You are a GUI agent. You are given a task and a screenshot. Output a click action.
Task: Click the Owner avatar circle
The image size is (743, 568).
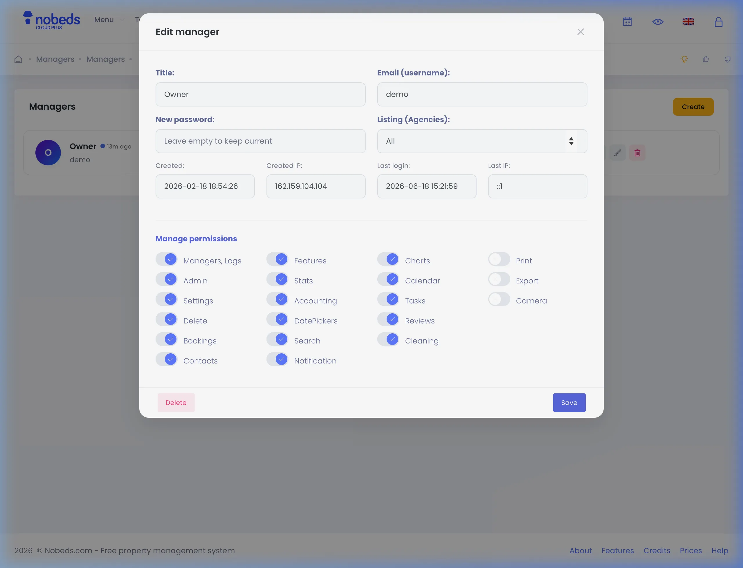click(x=48, y=153)
